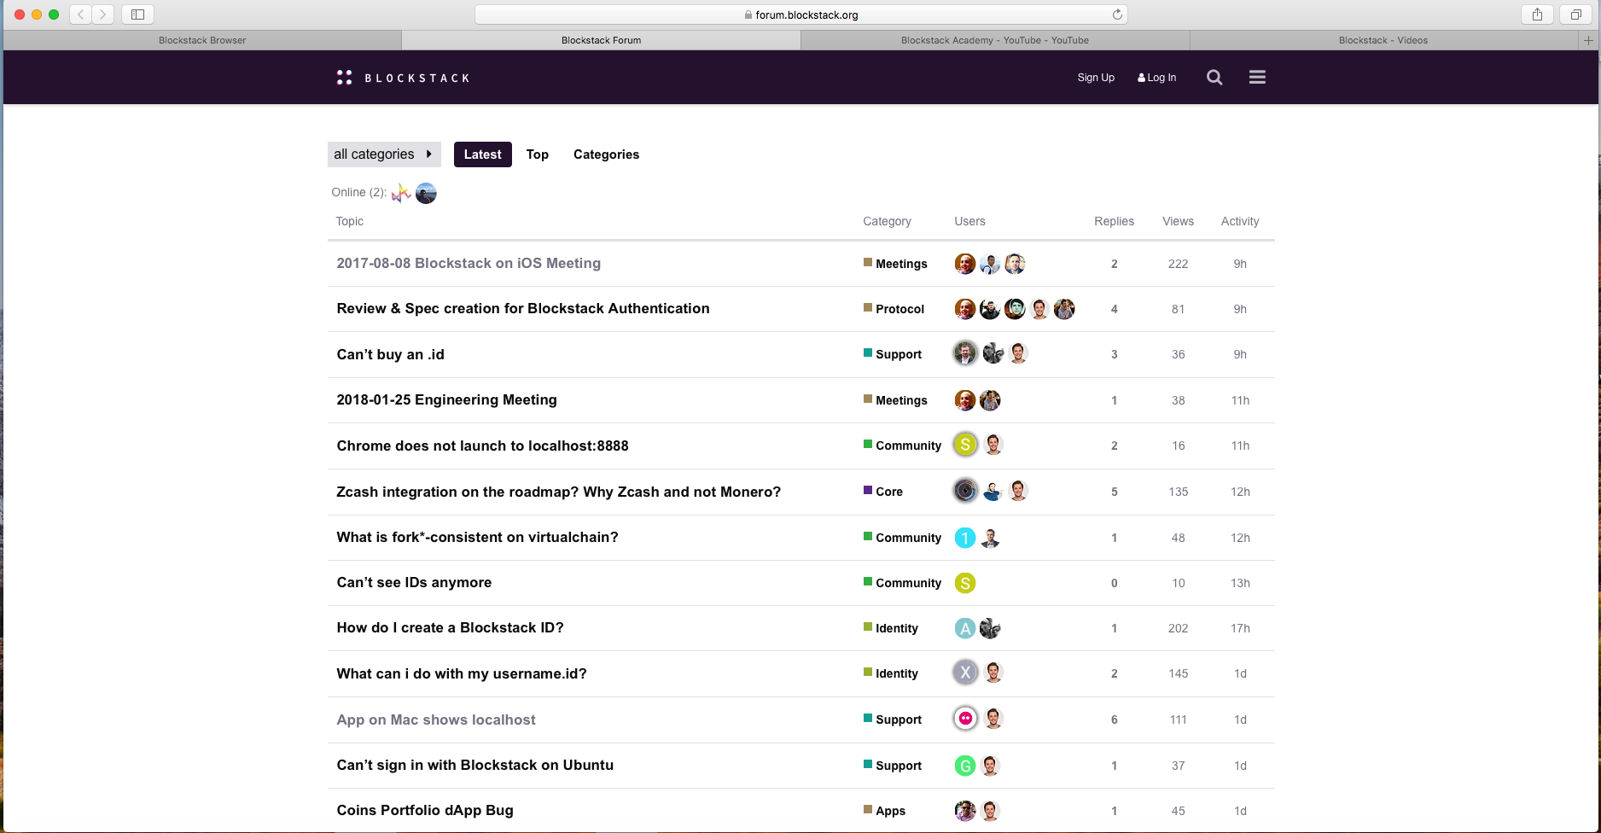The height and width of the screenshot is (833, 1601).
Task: Click Community category on Can't see IDs row
Action: coord(902,583)
